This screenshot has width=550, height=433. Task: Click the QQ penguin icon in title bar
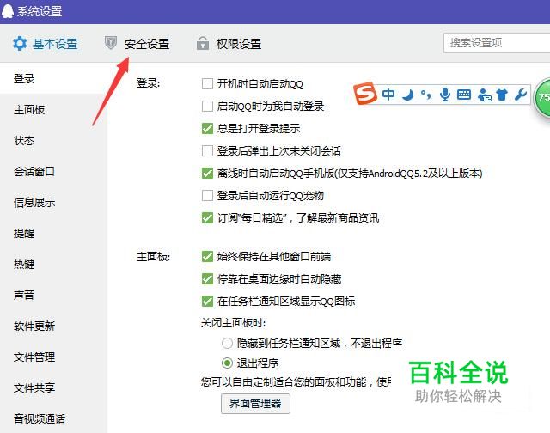click(x=8, y=11)
